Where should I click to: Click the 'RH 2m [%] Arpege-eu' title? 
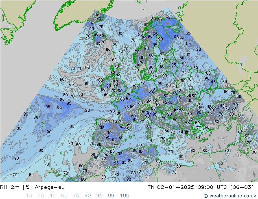[x=33, y=187]
